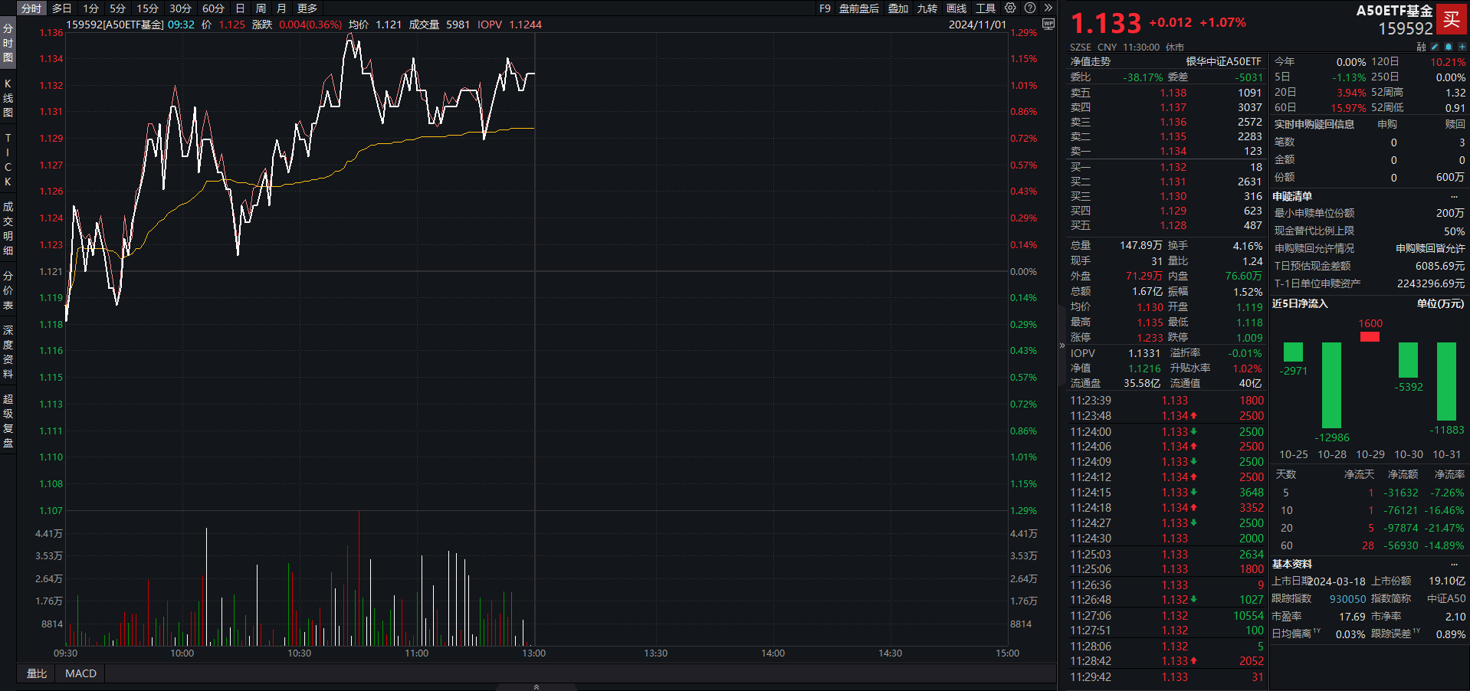Viewport: 1470px width, 691px height.
Task: Click the red 1600 inflow bar for 10-29
Action: coord(1370,337)
